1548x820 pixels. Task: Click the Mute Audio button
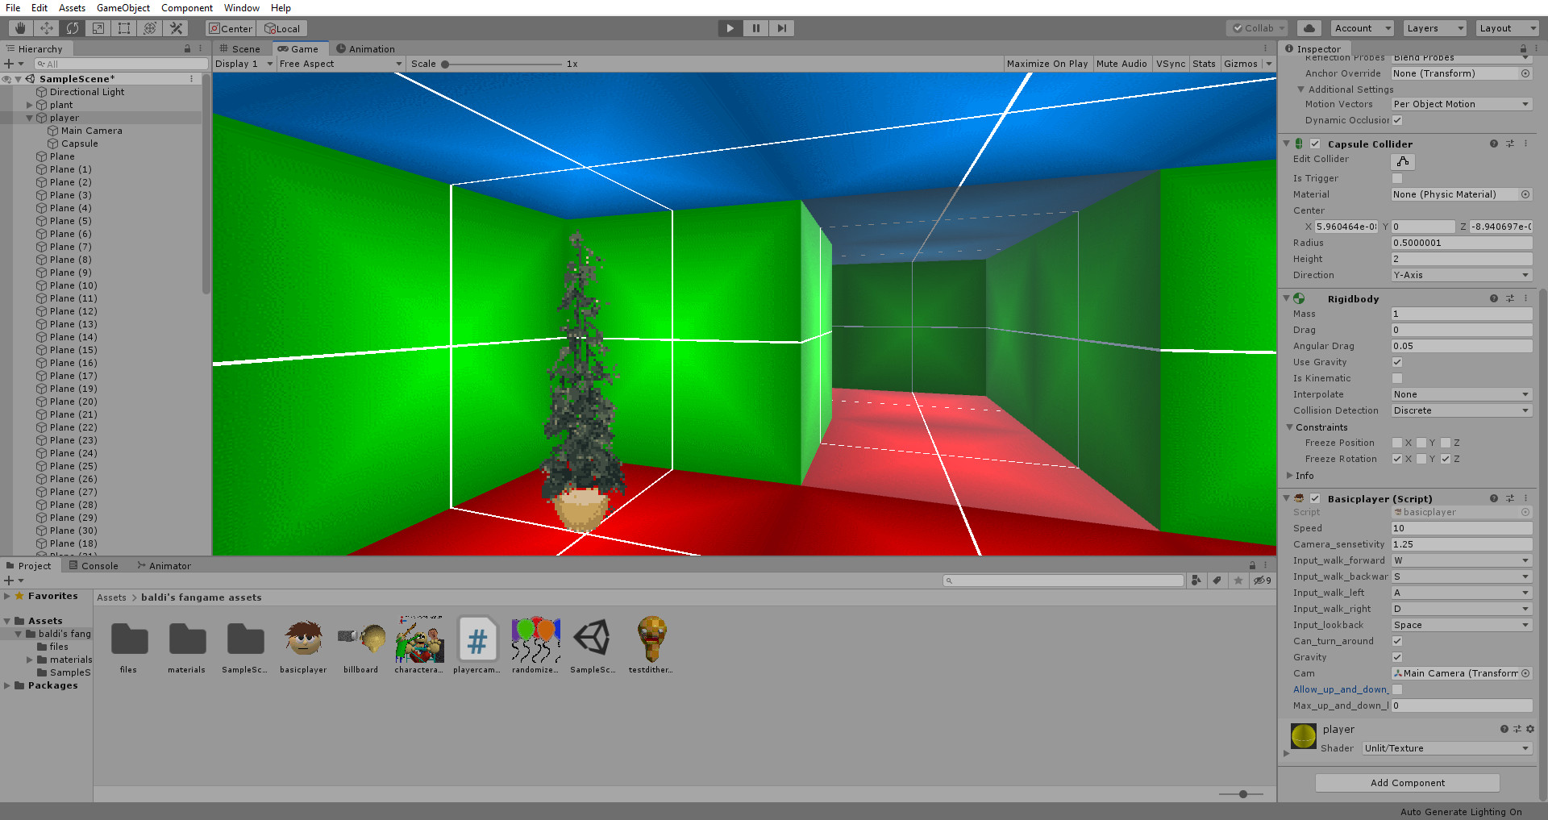pos(1121,64)
